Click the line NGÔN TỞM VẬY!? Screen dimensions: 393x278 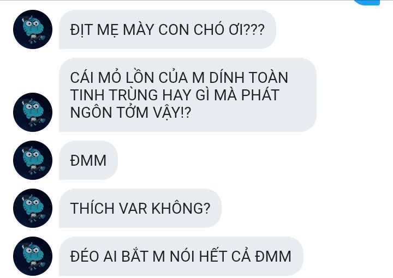tap(130, 113)
